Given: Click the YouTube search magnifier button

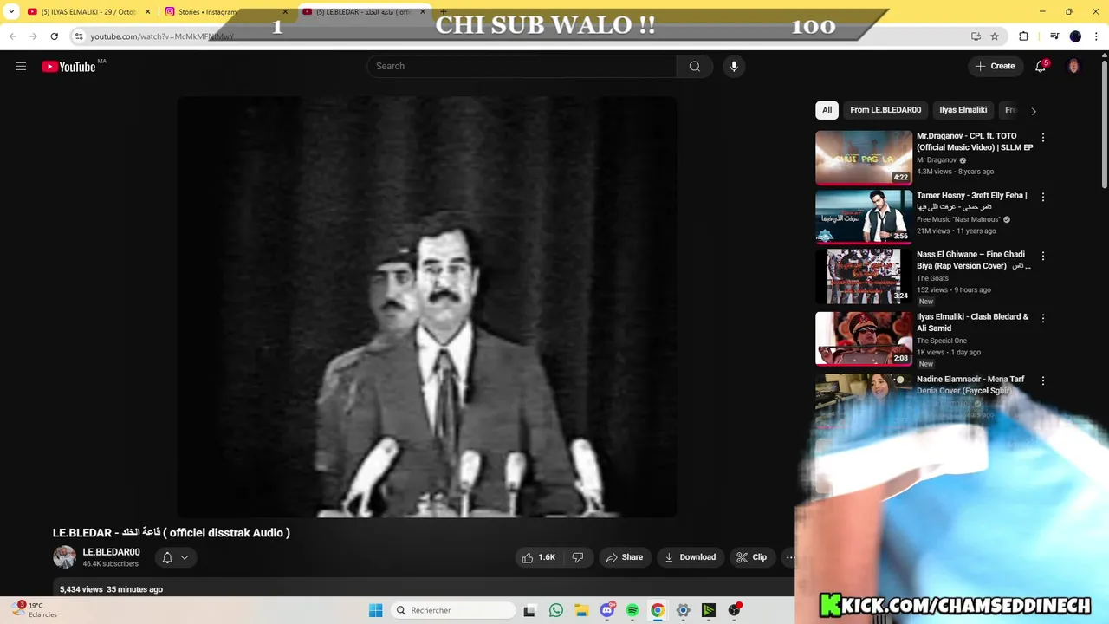Looking at the screenshot, I should pos(694,66).
